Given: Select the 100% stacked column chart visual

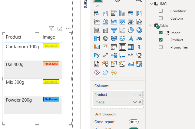Looking at the screenshot, I should tap(139, 13).
